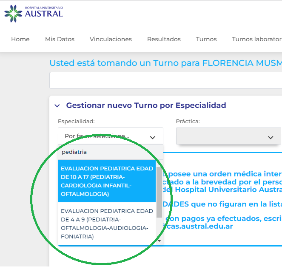The height and width of the screenshot is (272, 282).
Task: Open the Vinculaciones menu item
Action: tap(111, 39)
